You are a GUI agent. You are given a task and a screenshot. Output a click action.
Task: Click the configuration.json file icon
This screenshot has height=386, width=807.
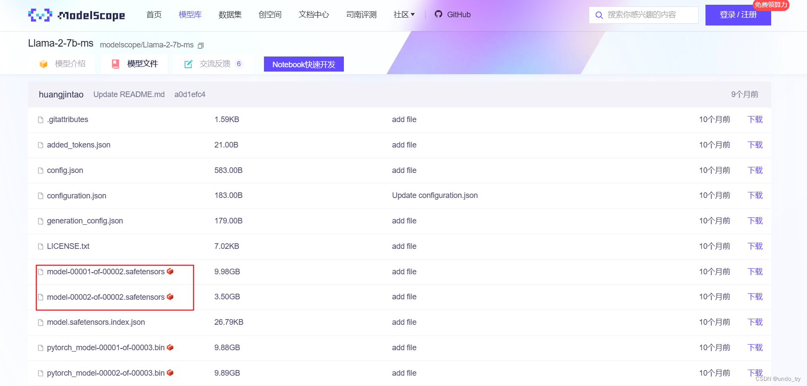[41, 196]
